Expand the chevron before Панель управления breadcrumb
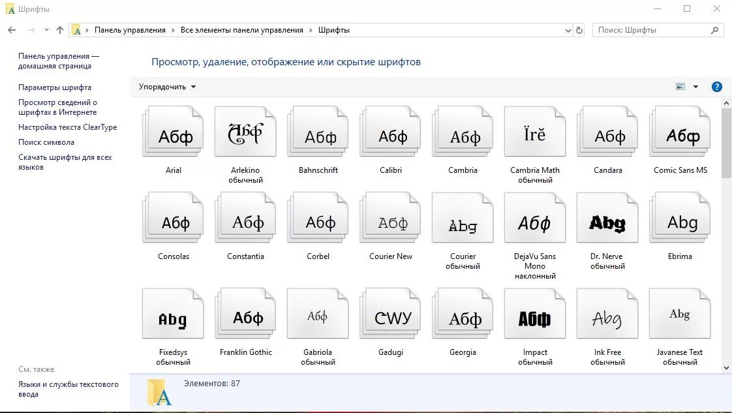The height and width of the screenshot is (413, 732). [x=87, y=30]
